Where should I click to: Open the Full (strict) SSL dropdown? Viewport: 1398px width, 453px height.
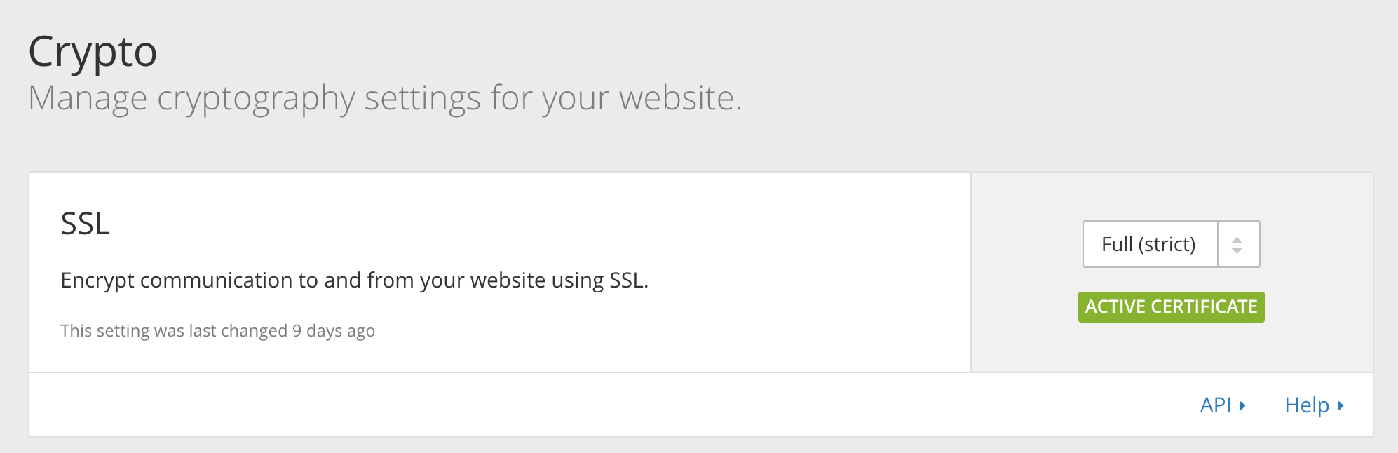1170,244
